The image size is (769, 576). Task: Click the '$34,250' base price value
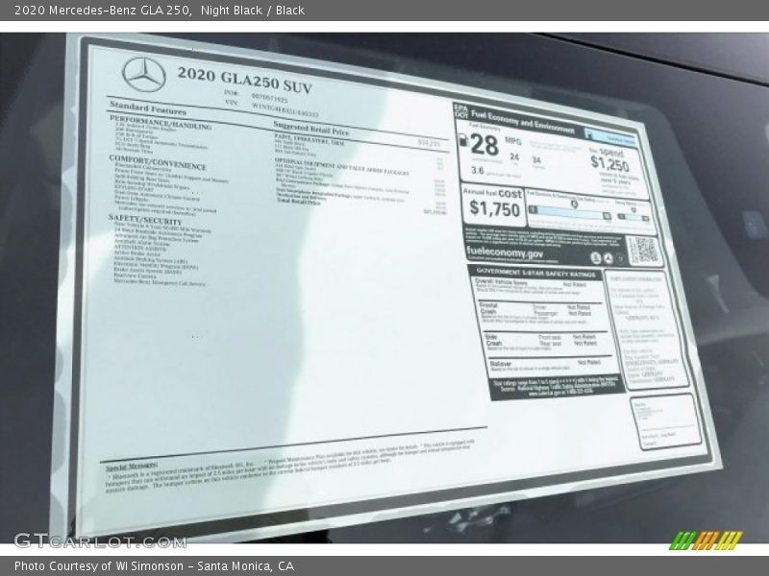tap(429, 143)
